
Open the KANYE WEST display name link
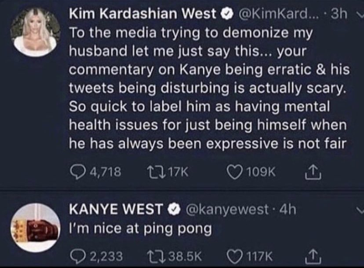coord(116,209)
